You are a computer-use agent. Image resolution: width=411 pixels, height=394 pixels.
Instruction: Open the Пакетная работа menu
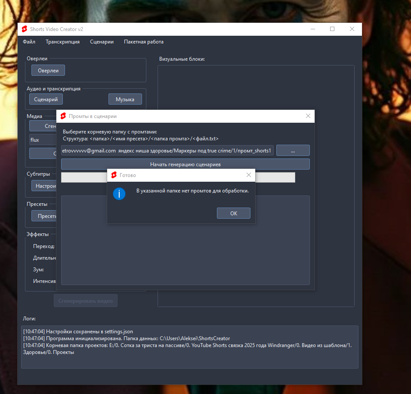(x=144, y=42)
